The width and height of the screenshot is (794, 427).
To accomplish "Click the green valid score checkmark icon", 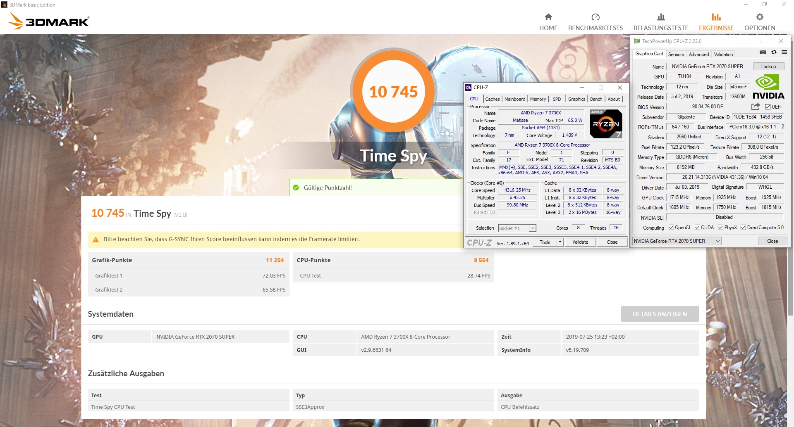I will click(x=296, y=188).
